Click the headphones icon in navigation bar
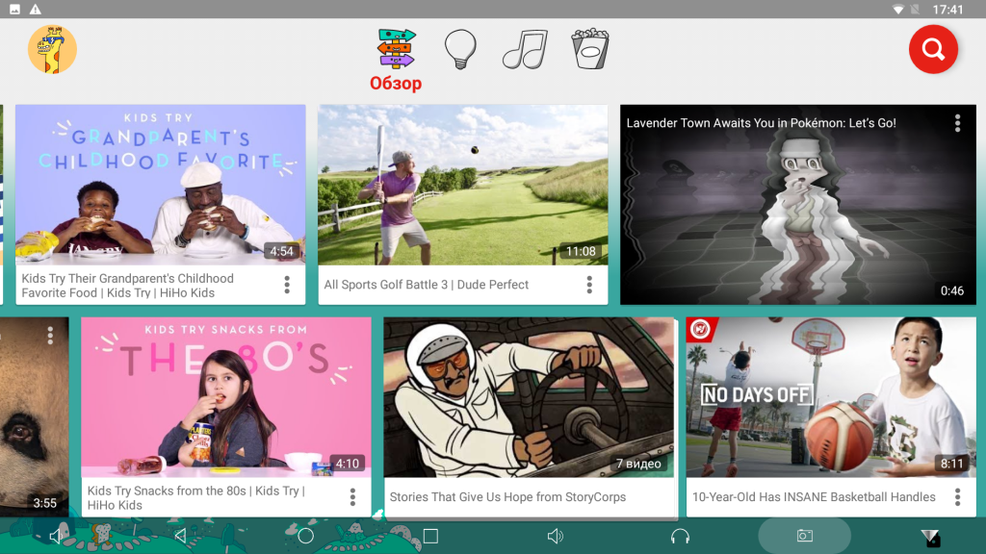Viewport: 986px width, 554px height. point(680,536)
